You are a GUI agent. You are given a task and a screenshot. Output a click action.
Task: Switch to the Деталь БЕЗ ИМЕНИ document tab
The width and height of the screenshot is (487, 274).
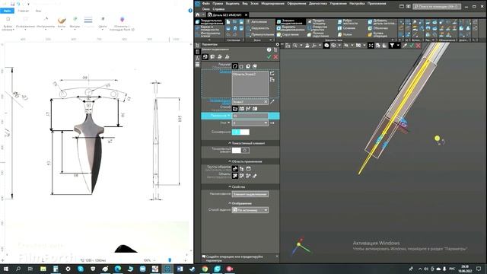[228, 14]
